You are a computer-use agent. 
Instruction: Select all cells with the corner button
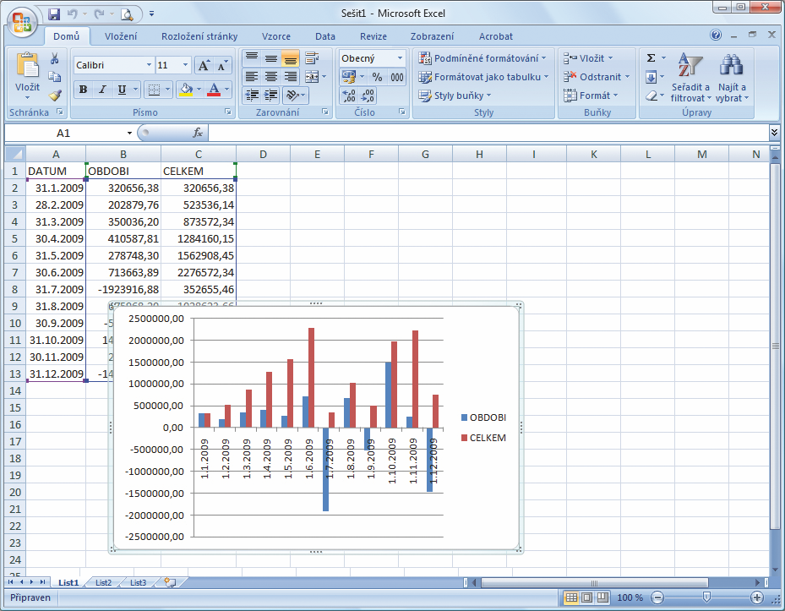(15, 154)
